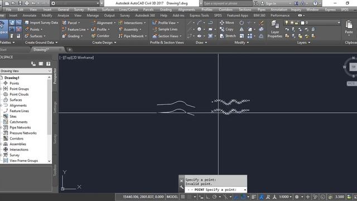Add a new drawing tab with plus
Image resolution: width=357 pixels, height=201 pixels.
point(70,50)
